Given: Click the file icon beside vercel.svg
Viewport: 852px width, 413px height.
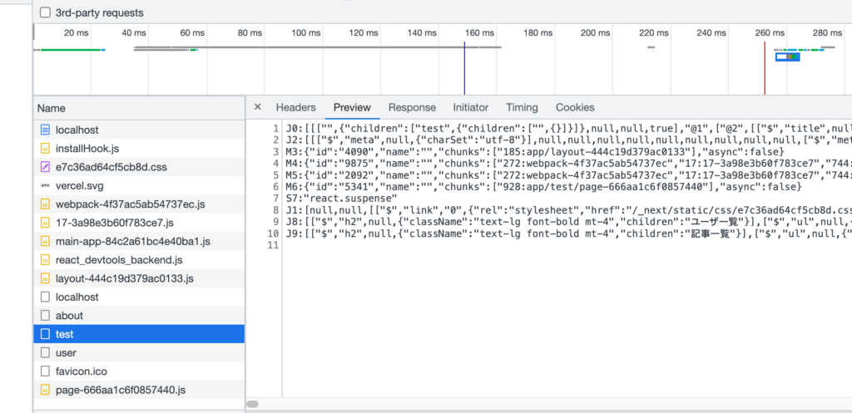Looking at the screenshot, I should [x=46, y=186].
